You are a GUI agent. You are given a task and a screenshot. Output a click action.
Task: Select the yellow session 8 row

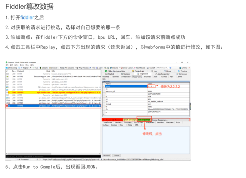[54, 92]
